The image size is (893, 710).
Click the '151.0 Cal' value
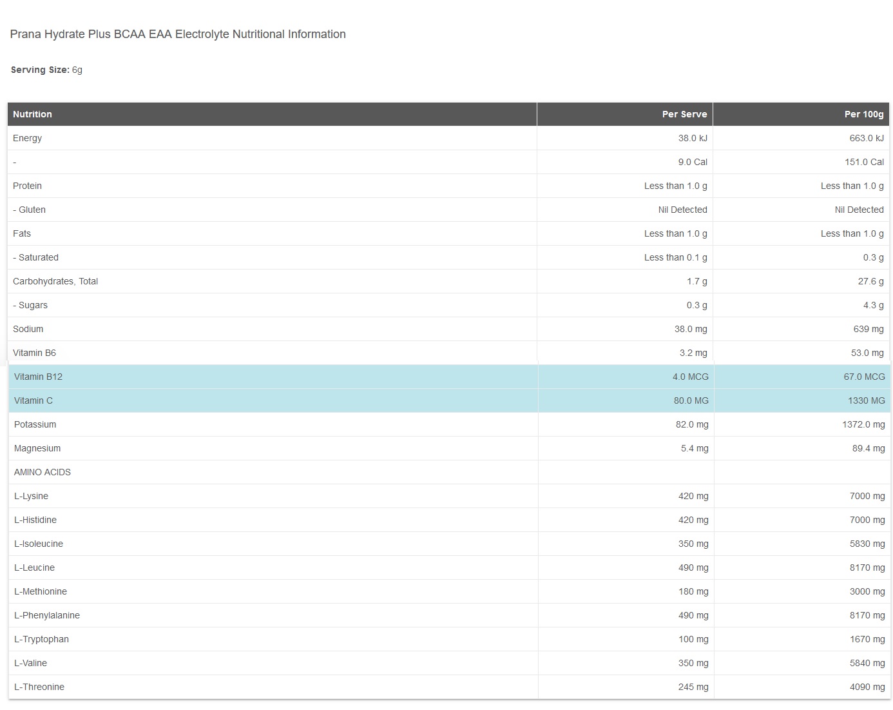point(864,162)
